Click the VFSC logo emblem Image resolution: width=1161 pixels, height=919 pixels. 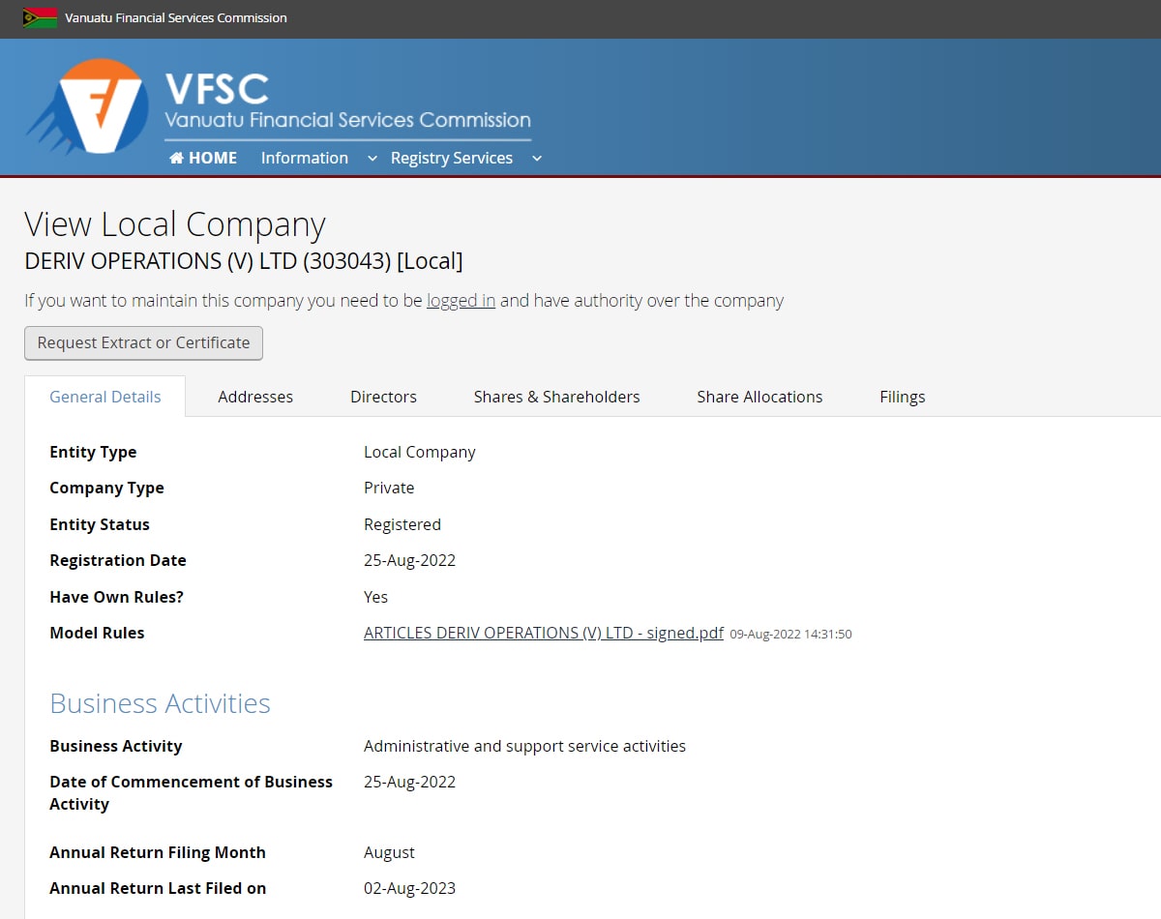click(x=88, y=106)
